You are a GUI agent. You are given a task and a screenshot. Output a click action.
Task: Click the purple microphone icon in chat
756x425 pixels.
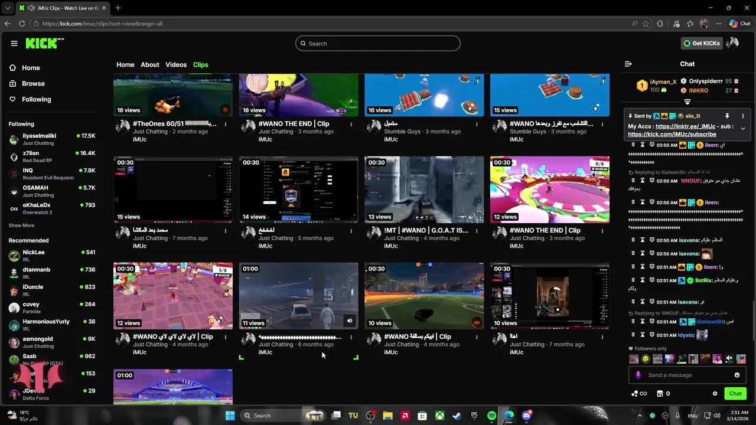tap(638, 375)
